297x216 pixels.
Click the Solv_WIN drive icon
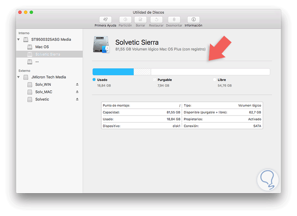(30, 85)
